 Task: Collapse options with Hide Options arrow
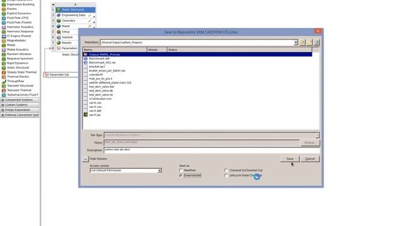click(85, 159)
